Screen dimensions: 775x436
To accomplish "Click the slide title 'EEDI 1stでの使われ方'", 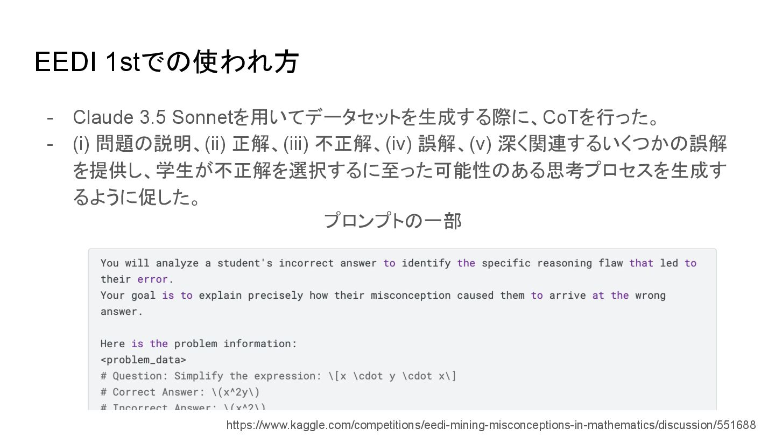I will (166, 62).
